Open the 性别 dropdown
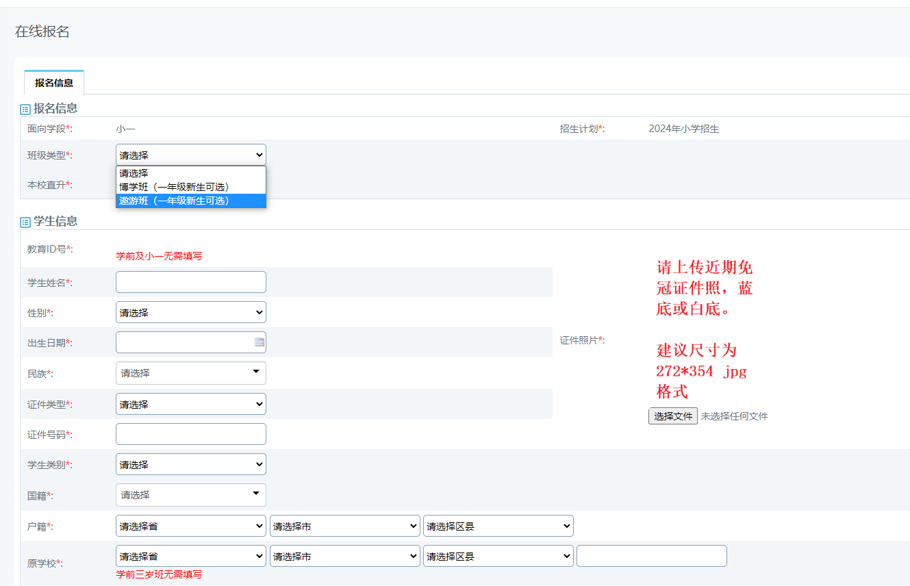The width and height of the screenshot is (910, 586). (x=190, y=313)
